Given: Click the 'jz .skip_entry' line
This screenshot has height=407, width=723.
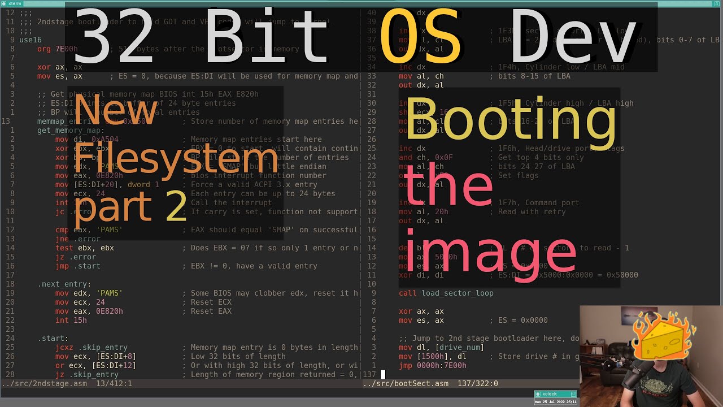Looking at the screenshot, I should click(87, 374).
